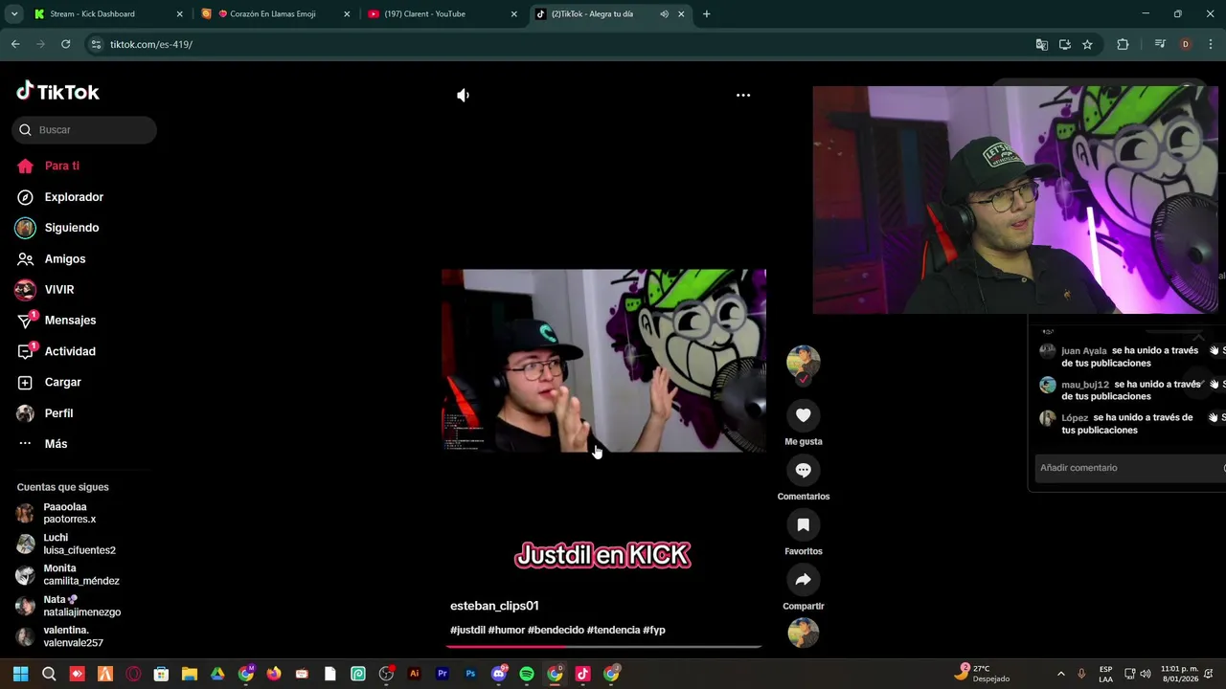The height and width of the screenshot is (689, 1226).
Task: Click the #humor hashtag
Action: 507,630
